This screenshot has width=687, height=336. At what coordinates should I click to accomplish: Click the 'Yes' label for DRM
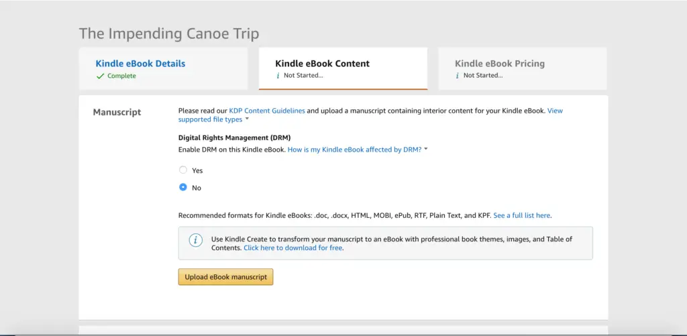(197, 170)
